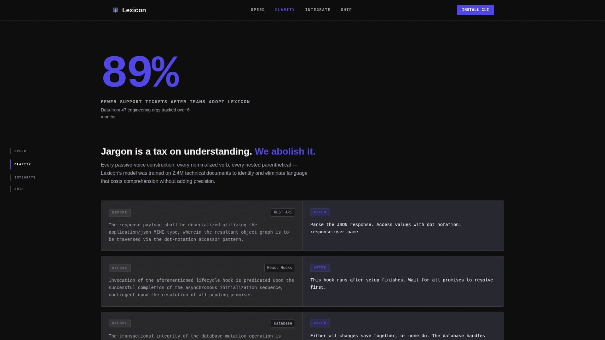This screenshot has width=605, height=340.
Task: Select SPEED in the left side nav
Action: [x=20, y=151]
